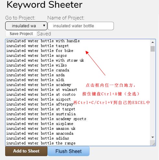
Task: Click the scrollbar down arrow
Action: [x=153, y=137]
